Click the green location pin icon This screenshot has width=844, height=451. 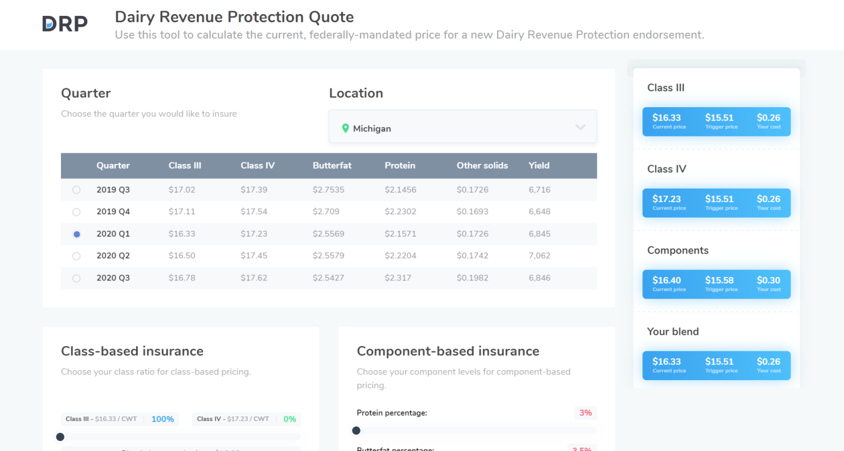345,128
